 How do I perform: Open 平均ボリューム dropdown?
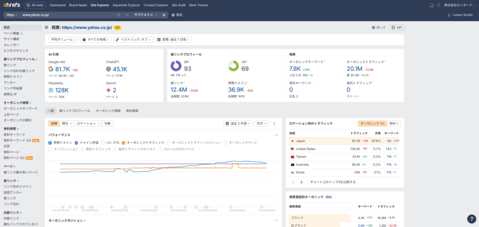[x=63, y=40]
